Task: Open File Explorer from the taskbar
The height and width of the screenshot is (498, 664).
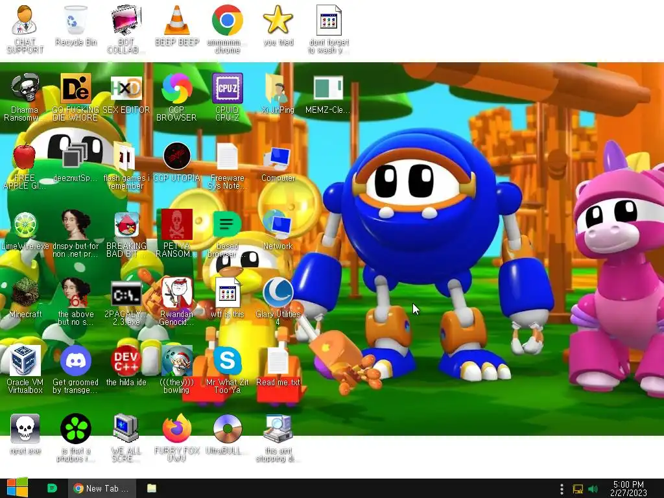Action: point(152,488)
